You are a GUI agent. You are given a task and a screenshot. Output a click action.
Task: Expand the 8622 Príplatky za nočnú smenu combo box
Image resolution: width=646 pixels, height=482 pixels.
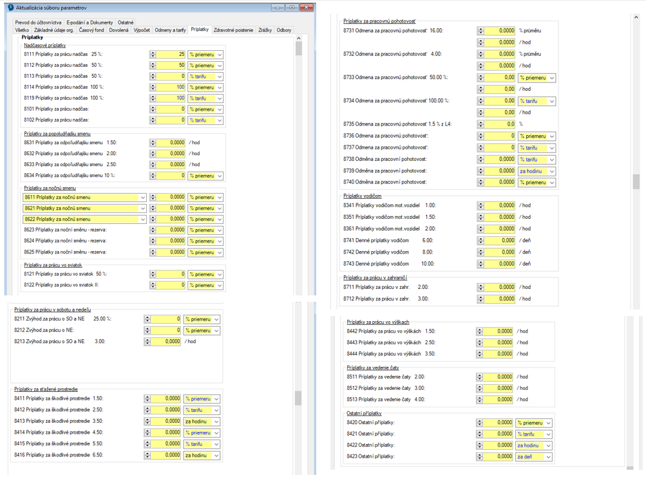point(142,219)
